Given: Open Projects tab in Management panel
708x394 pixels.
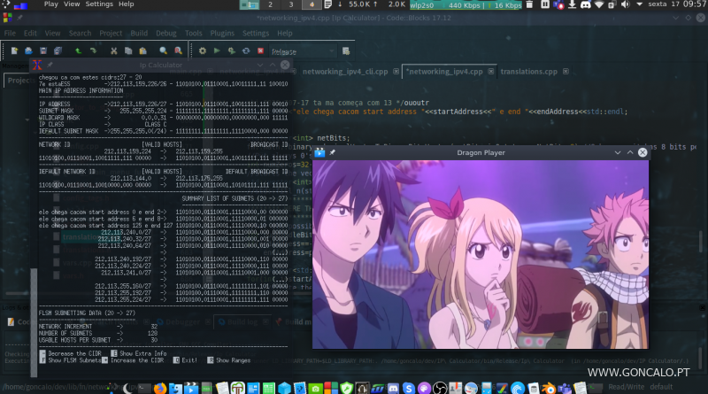Looking at the screenshot, I should pyautogui.click(x=19, y=81).
